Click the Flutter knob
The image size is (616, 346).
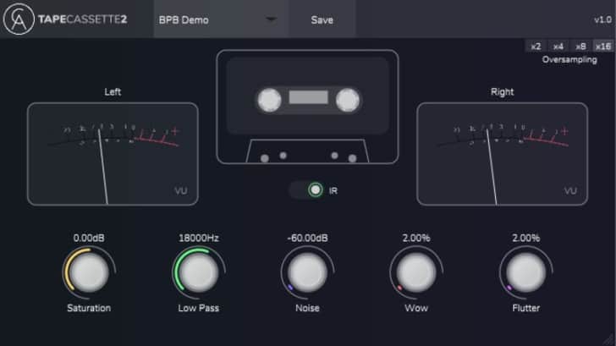click(525, 272)
